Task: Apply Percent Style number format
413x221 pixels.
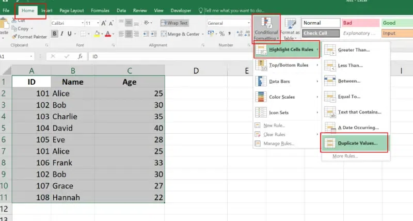Action: coord(222,34)
